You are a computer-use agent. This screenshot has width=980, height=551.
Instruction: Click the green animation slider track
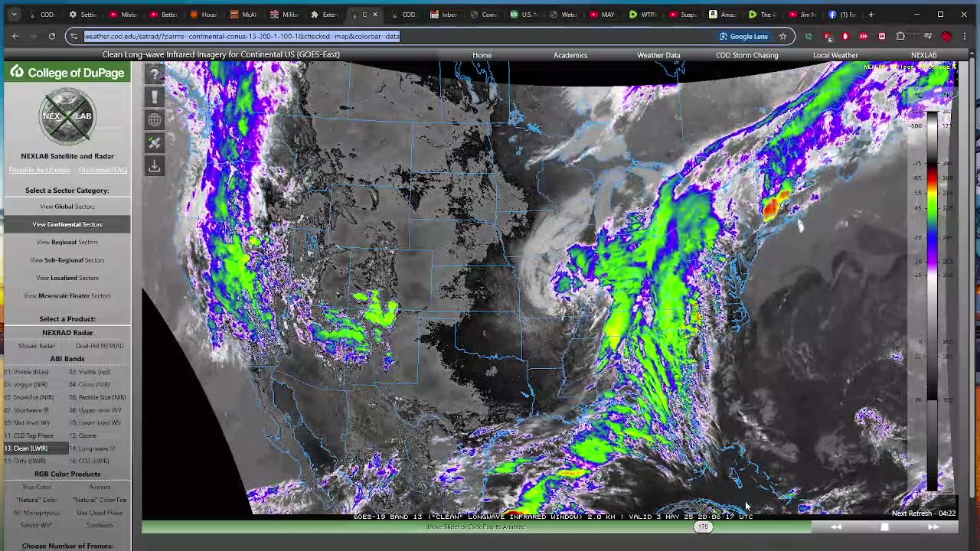point(476,527)
